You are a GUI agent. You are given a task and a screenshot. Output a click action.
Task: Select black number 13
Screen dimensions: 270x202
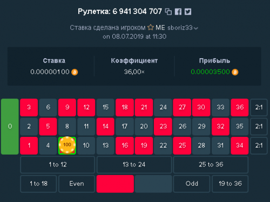[x=105, y=145]
